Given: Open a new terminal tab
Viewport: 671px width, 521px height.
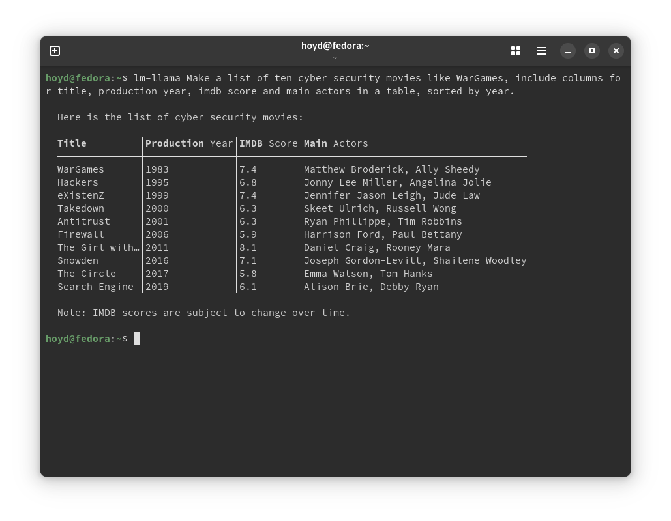Looking at the screenshot, I should click(55, 51).
